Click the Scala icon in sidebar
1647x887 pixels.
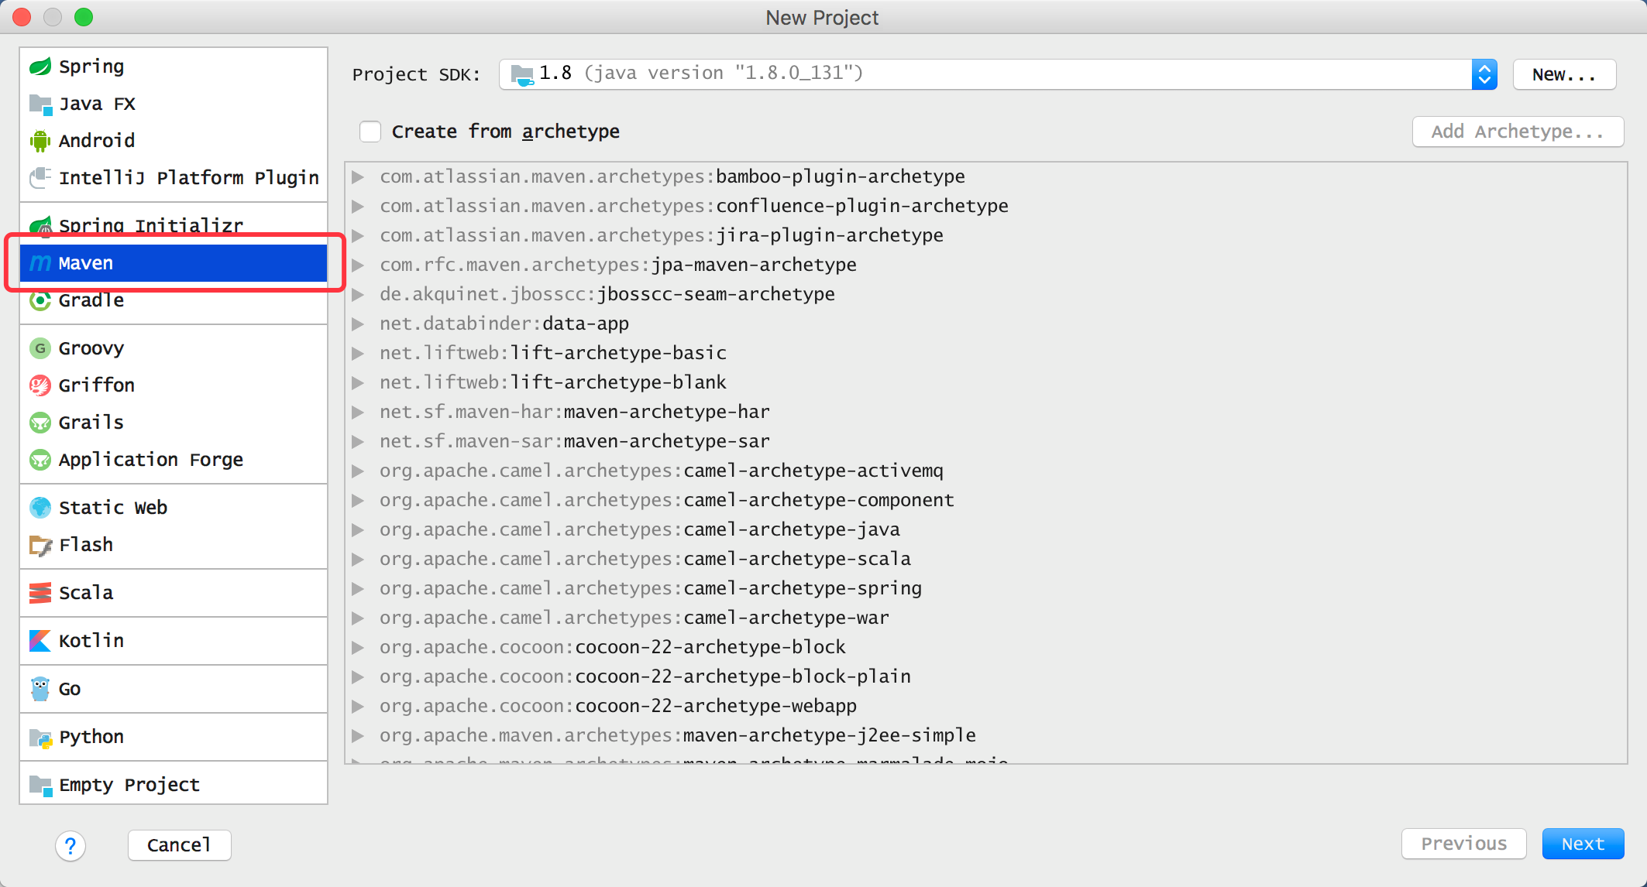click(40, 593)
